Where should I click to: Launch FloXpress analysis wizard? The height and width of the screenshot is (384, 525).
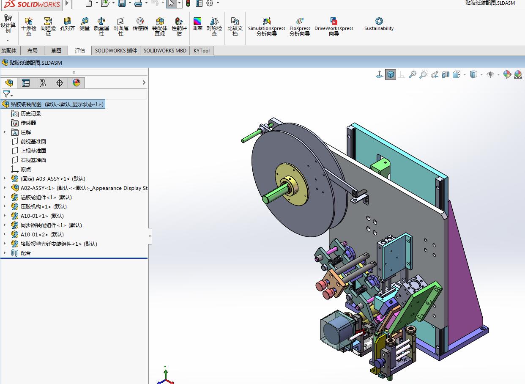[x=300, y=26]
